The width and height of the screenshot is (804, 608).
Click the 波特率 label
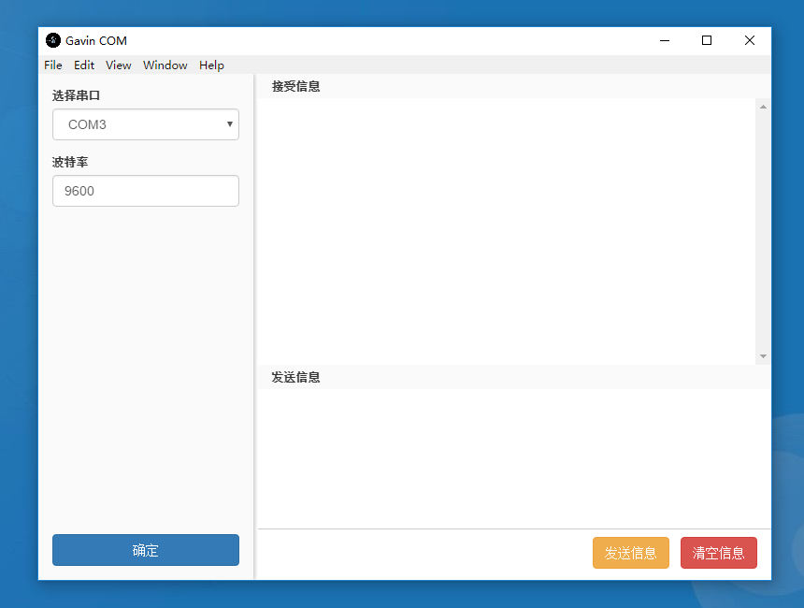click(70, 162)
